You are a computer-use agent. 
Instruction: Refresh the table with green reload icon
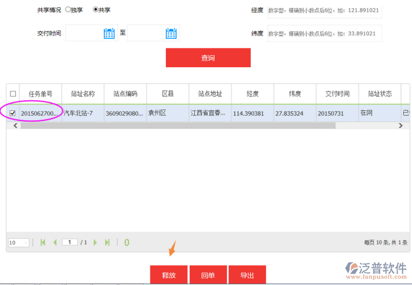click(127, 242)
